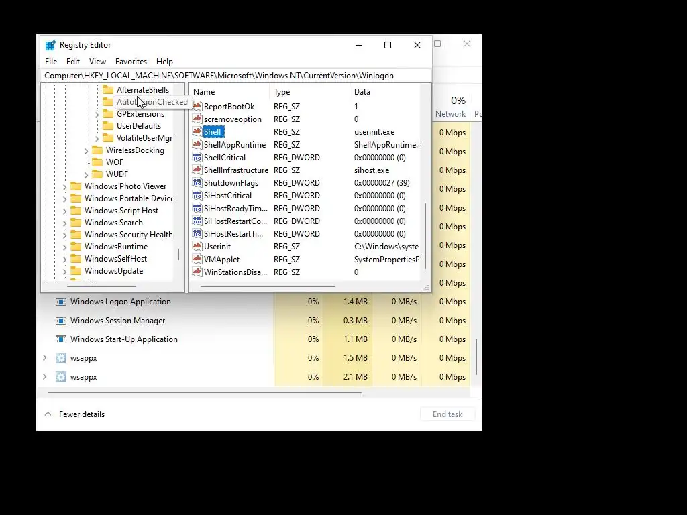Viewport: 687px width, 515px height.
Task: Select the AutoLogonChecked registry key
Action: (x=152, y=102)
